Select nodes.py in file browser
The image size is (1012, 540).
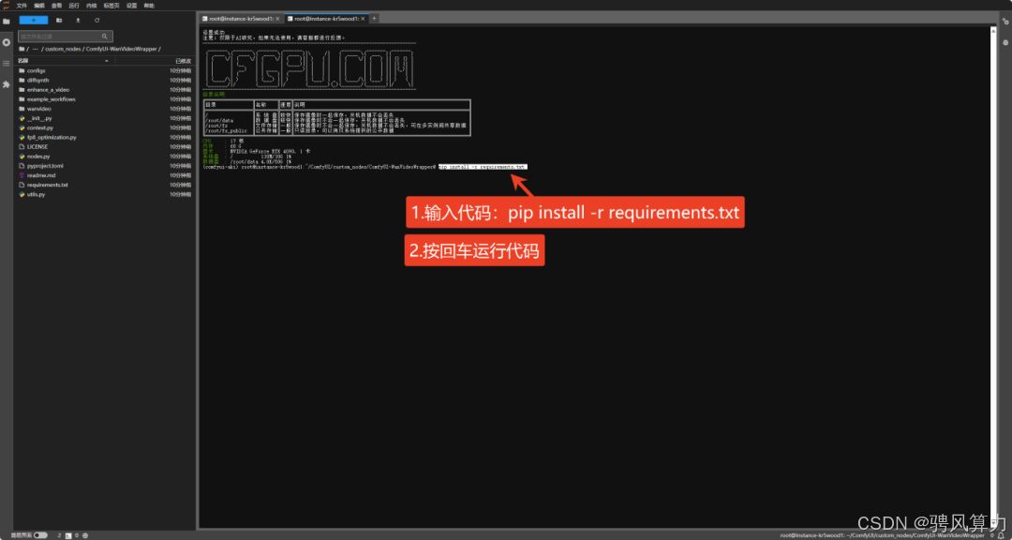(103, 157)
